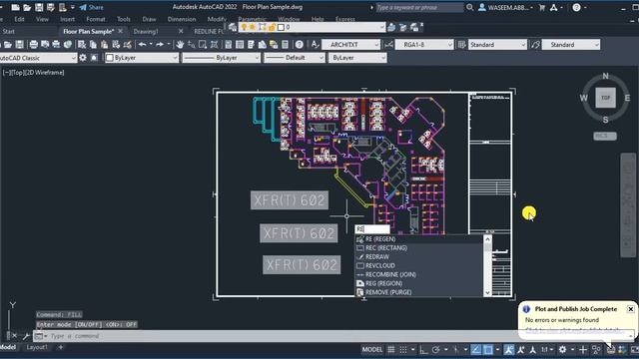This screenshot has width=639, height=359.
Task: Click the Multileader Style icon
Action: (x=535, y=44)
